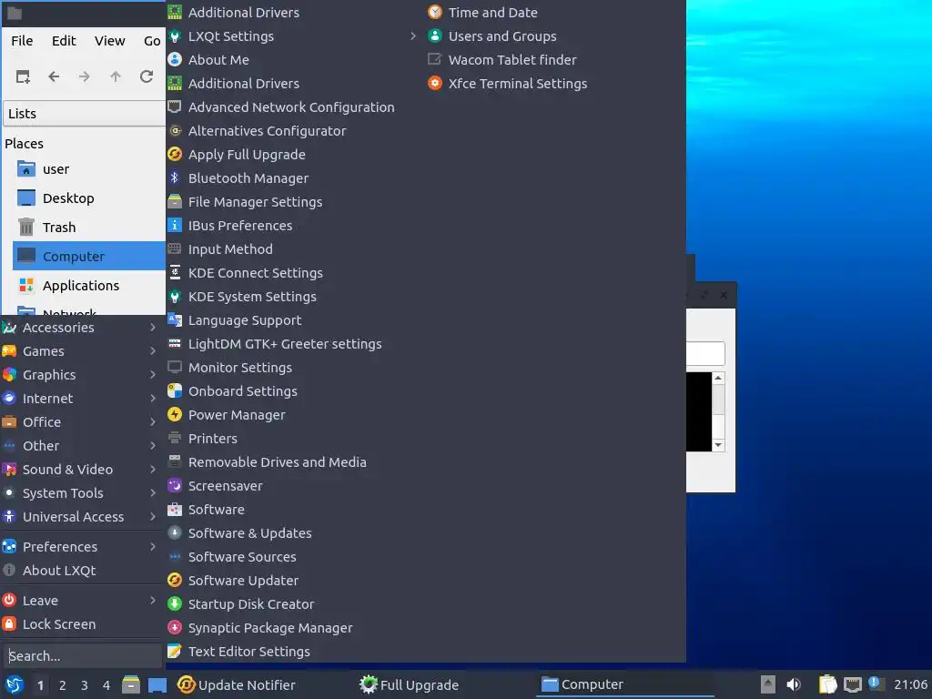Screen dimensions: 932x699
Task: Expand the Office category
Action: tap(81, 421)
